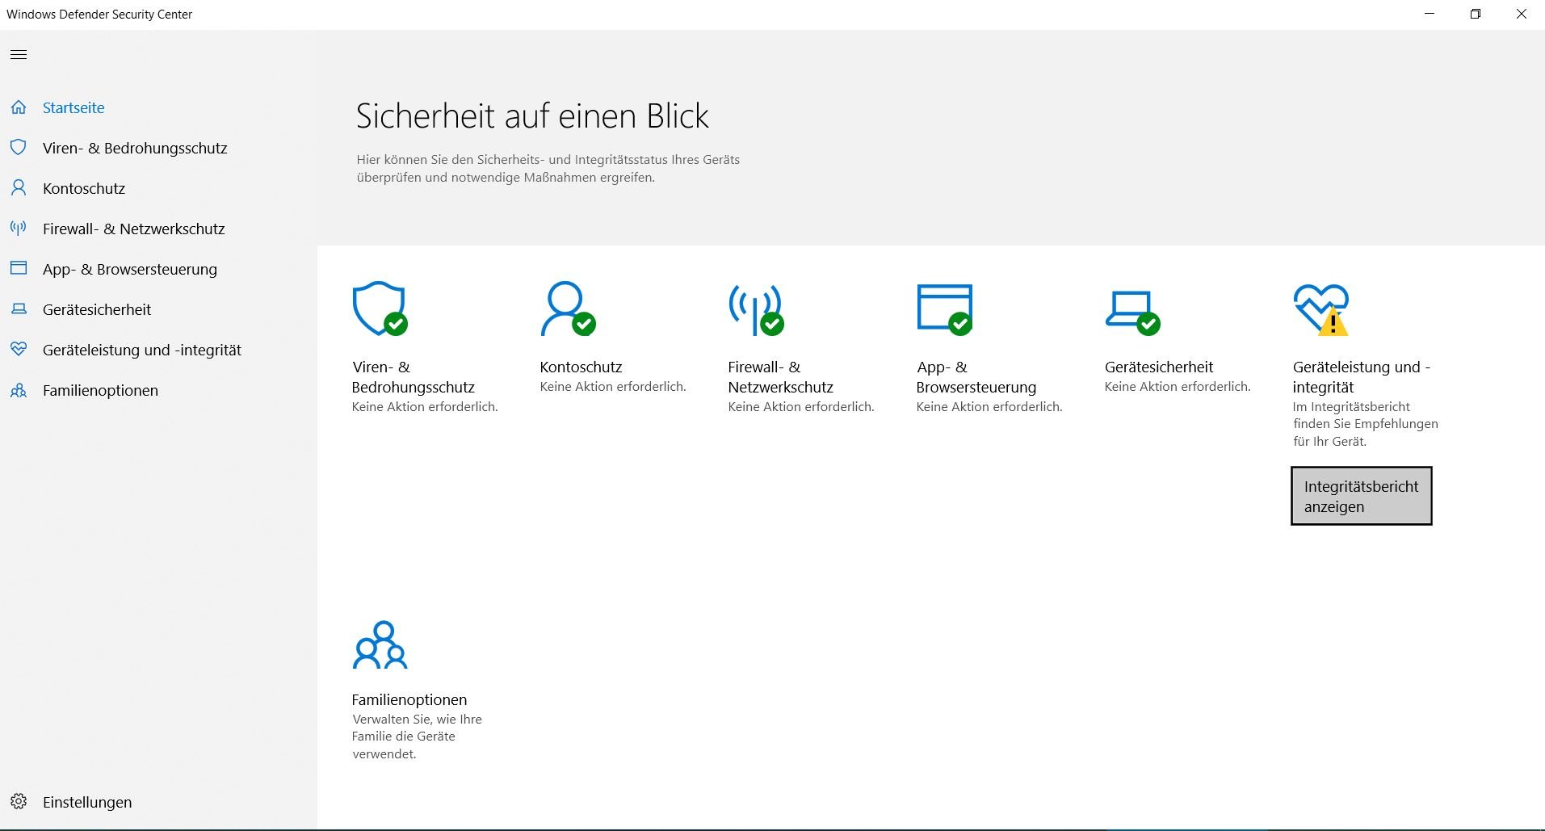
Task: Toggle the hamburger navigation menu
Action: (19, 55)
